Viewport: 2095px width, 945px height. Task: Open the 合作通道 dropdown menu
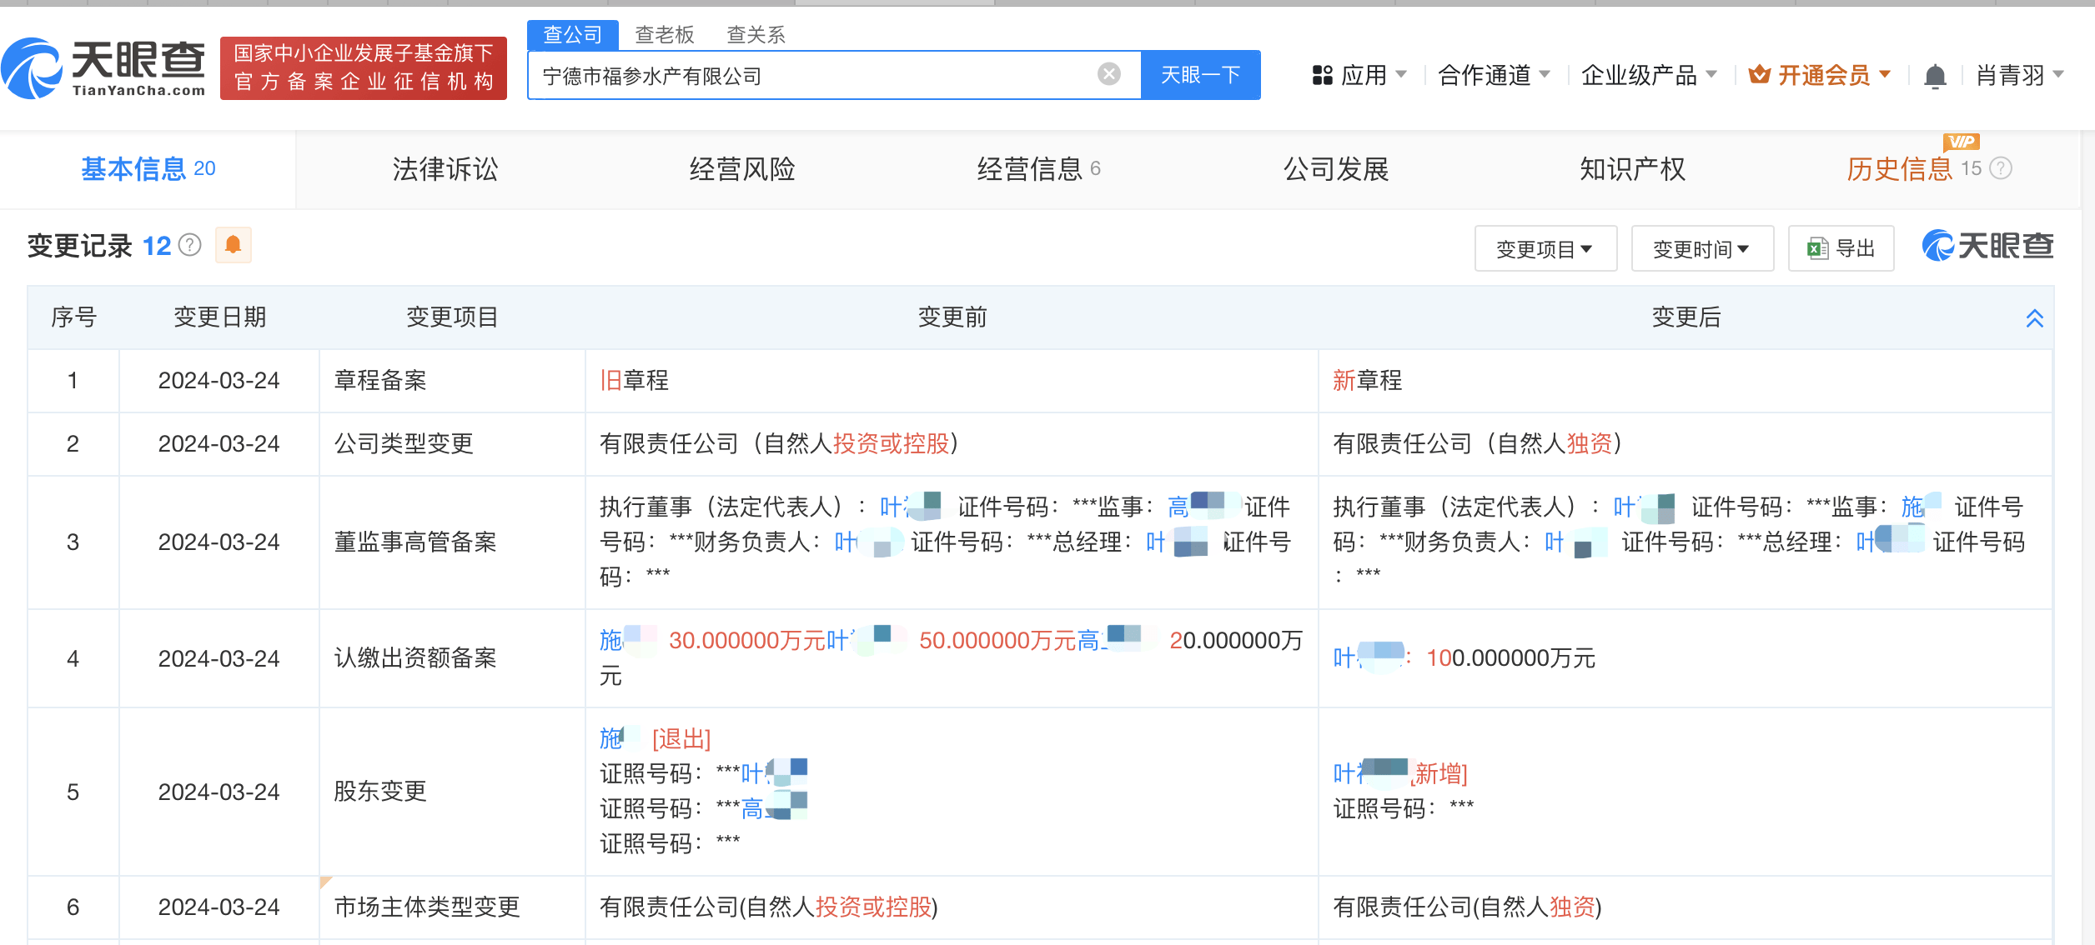pyautogui.click(x=1494, y=76)
